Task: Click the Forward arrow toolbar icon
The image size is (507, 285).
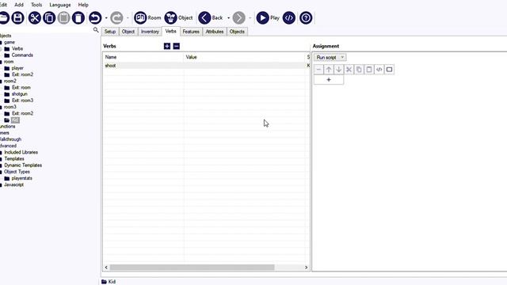Action: pyautogui.click(x=239, y=17)
